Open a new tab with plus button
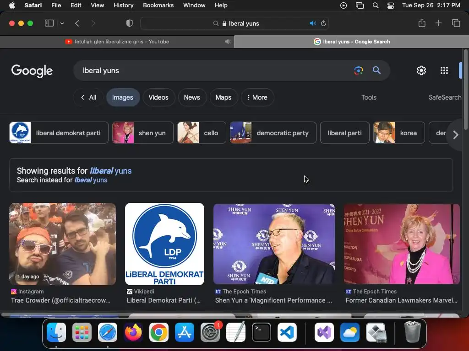The image size is (469, 351). [x=438, y=23]
